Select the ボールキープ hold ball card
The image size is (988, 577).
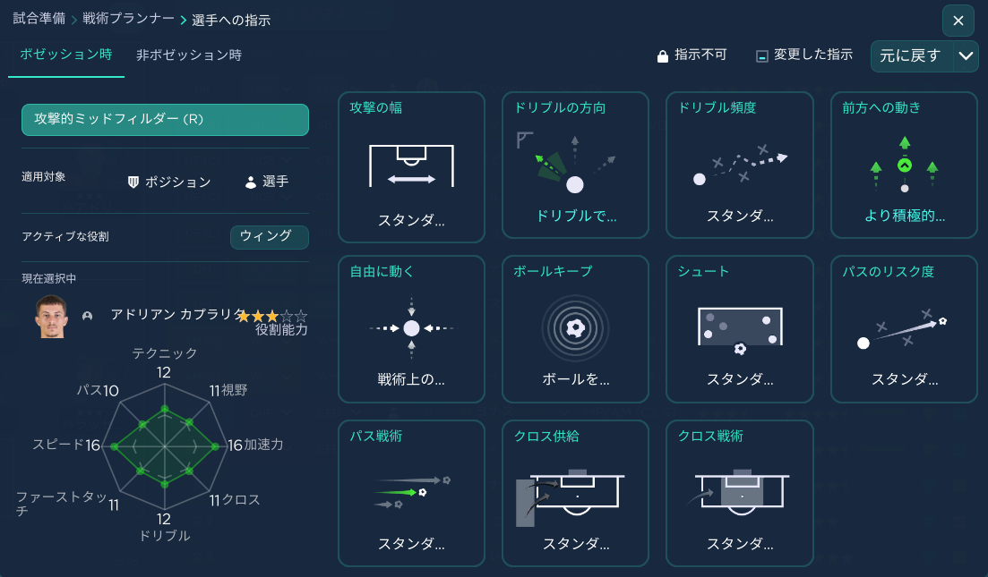(x=575, y=329)
